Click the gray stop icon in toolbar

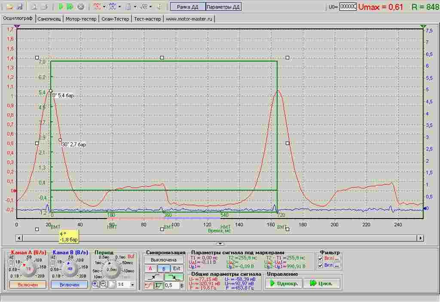point(80,6)
